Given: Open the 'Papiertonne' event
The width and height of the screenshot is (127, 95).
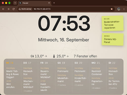Looking at the screenshot, I should coord(97,81).
